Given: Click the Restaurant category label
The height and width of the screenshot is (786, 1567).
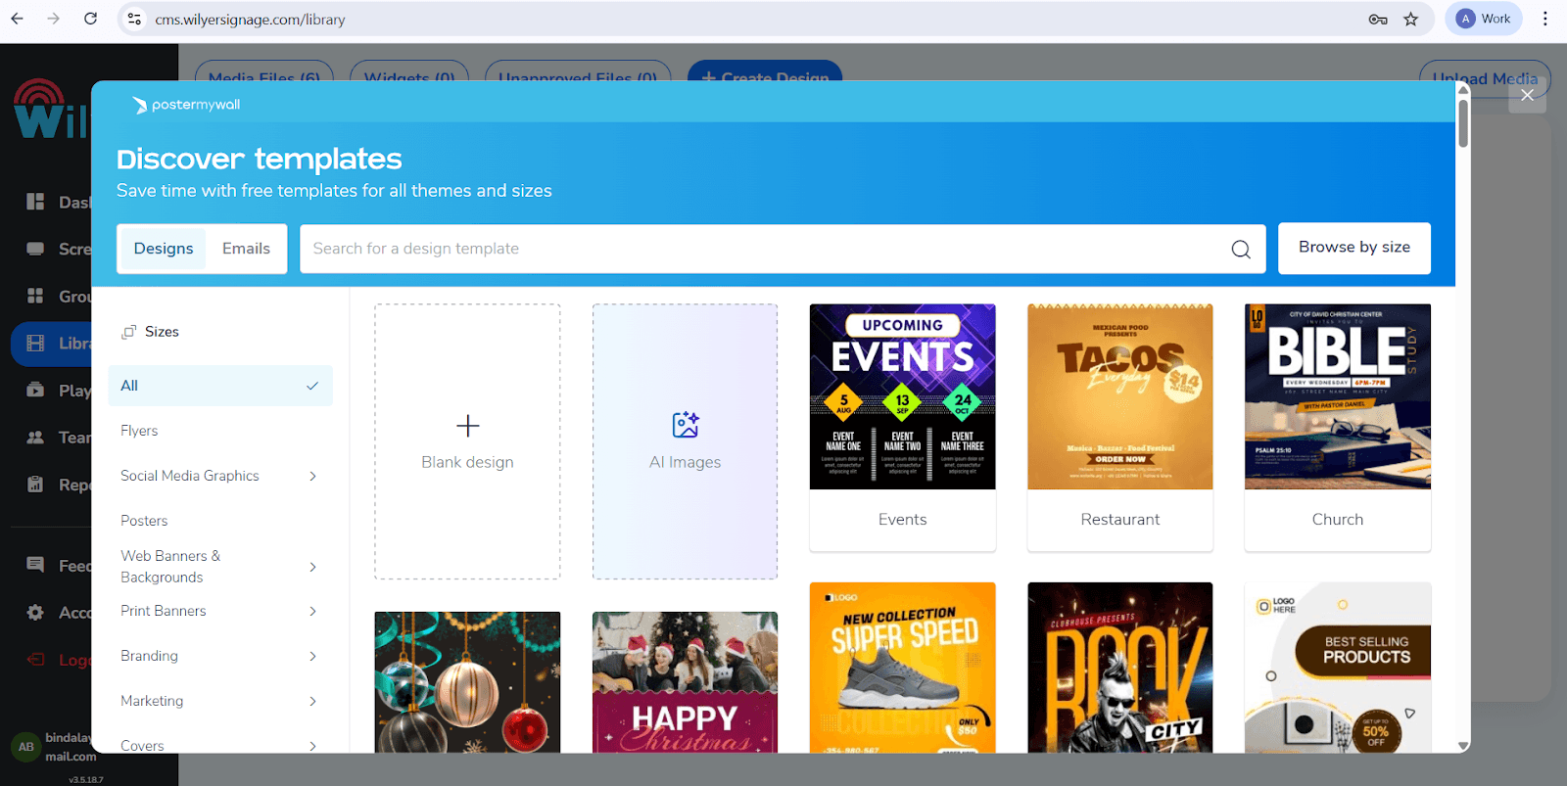Looking at the screenshot, I should click(x=1120, y=520).
